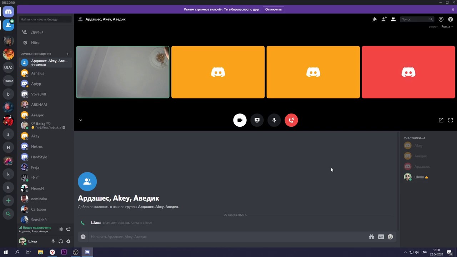Image resolution: width=457 pixels, height=257 pixels.
Task: Enter fullscreen call view
Action: [451, 120]
